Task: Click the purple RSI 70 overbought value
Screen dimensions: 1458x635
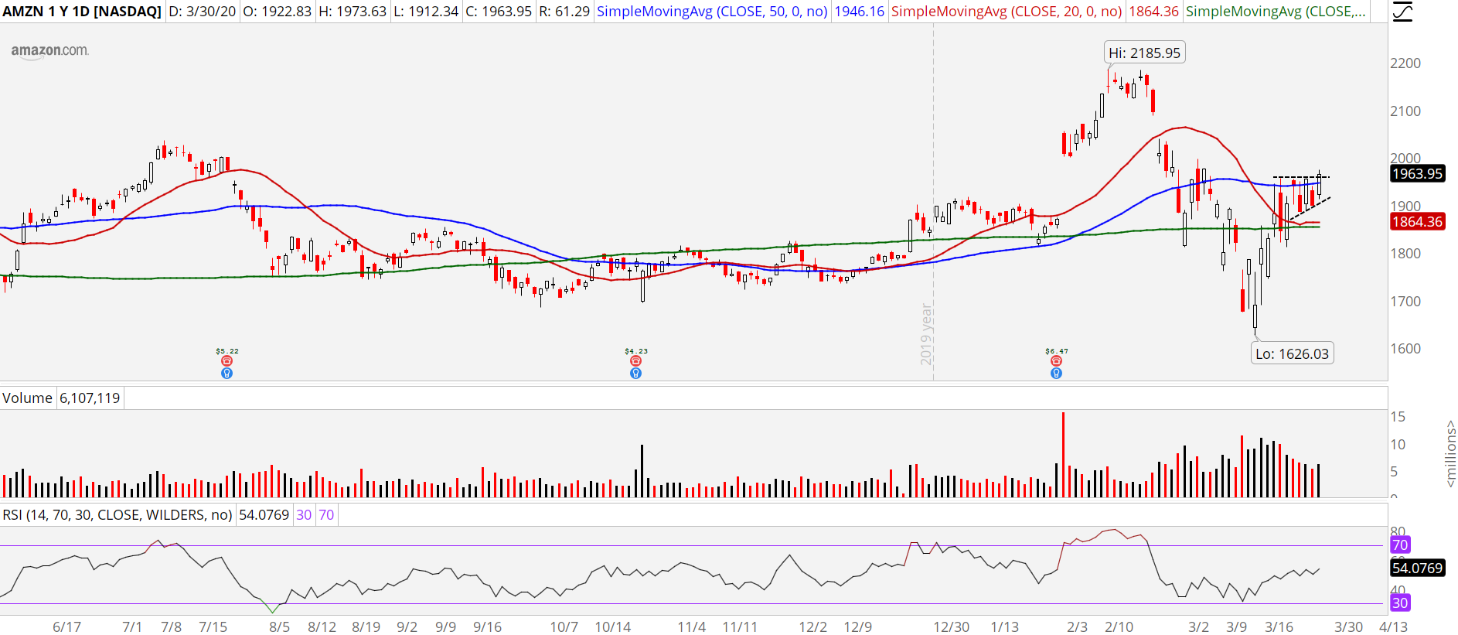Action: click(326, 515)
